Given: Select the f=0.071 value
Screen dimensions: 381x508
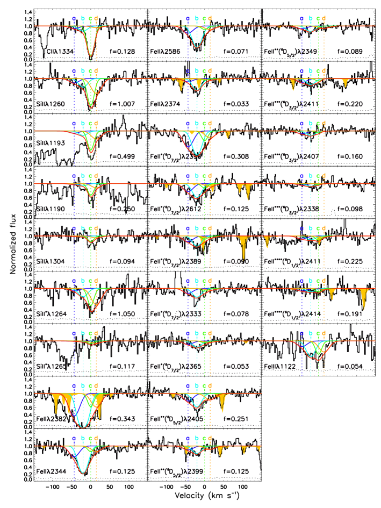Looking at the screenshot, I should [x=236, y=51].
